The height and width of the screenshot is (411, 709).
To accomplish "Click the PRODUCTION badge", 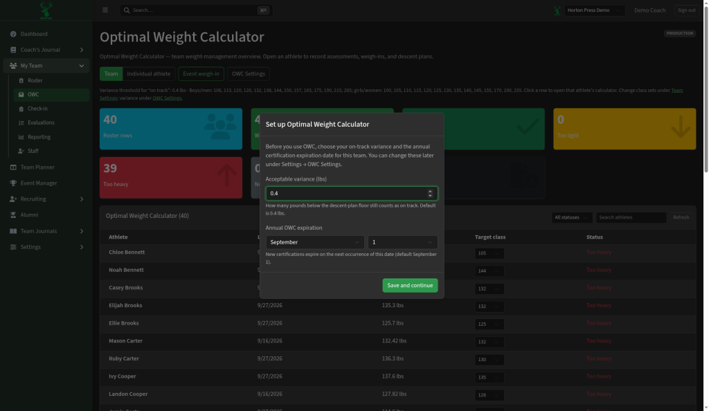I will click(x=679, y=33).
